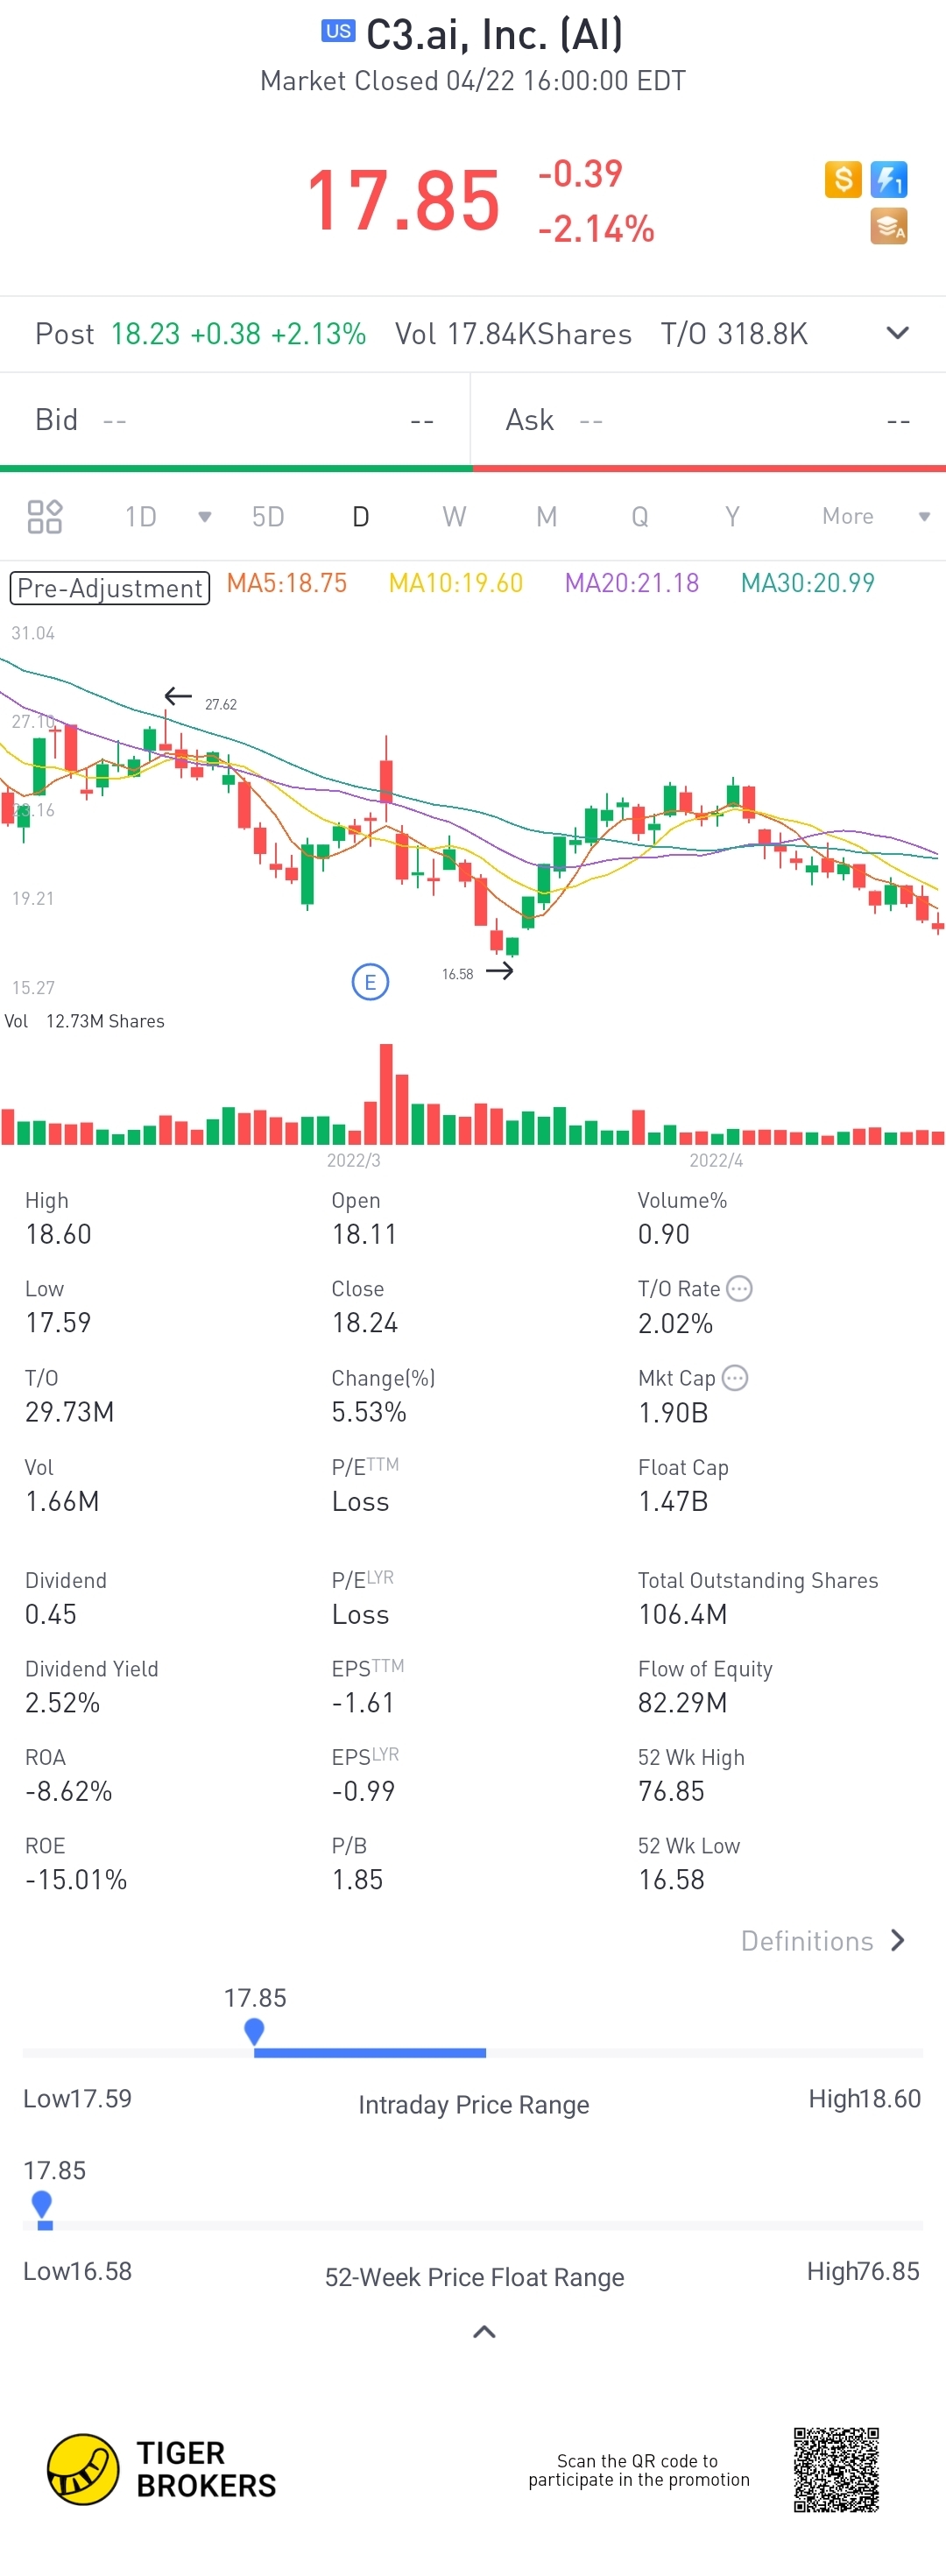Tap the earnings E marker on chart
Screen dimensions: 946x2576
tap(370, 982)
